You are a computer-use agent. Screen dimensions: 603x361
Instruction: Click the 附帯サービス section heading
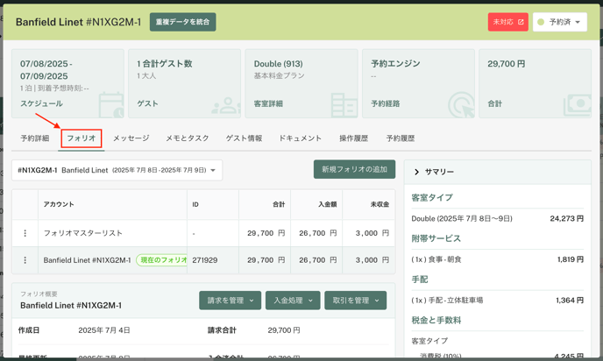pyautogui.click(x=436, y=238)
